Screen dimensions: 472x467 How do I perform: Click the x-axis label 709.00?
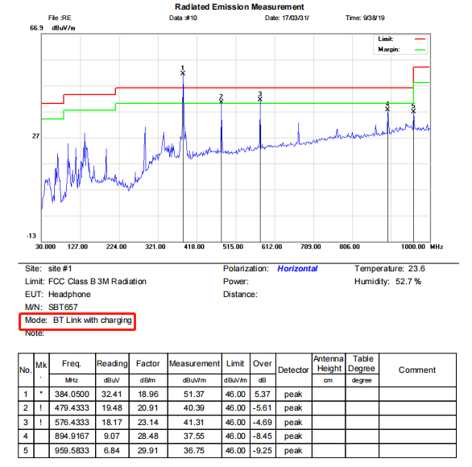311,246
